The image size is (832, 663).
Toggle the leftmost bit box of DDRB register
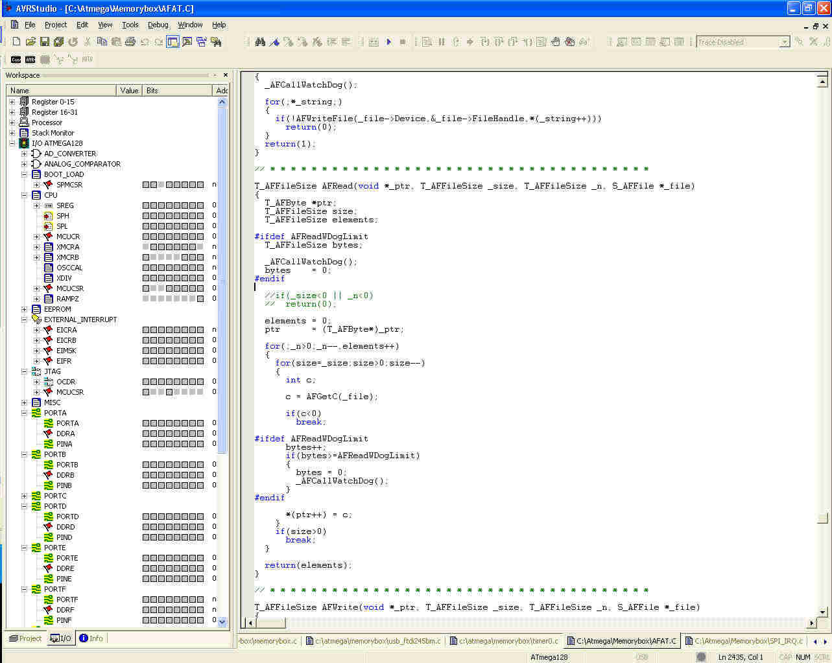146,475
